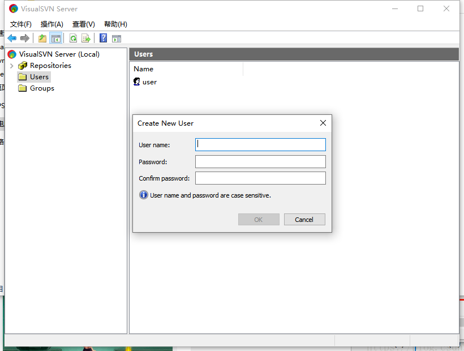Click the Refresh toolbar icon
464x351 pixels.
click(73, 38)
